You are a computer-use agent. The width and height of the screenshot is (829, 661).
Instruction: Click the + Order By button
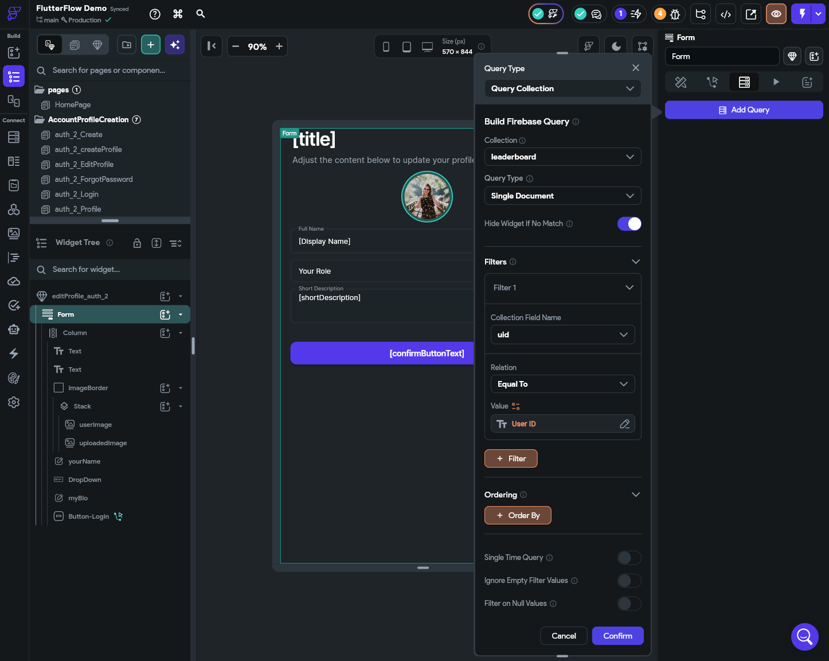pyautogui.click(x=518, y=515)
